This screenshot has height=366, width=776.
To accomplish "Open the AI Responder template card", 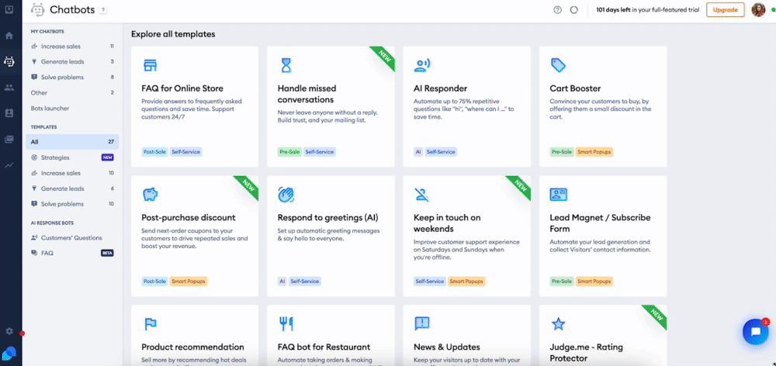I will [x=466, y=107].
